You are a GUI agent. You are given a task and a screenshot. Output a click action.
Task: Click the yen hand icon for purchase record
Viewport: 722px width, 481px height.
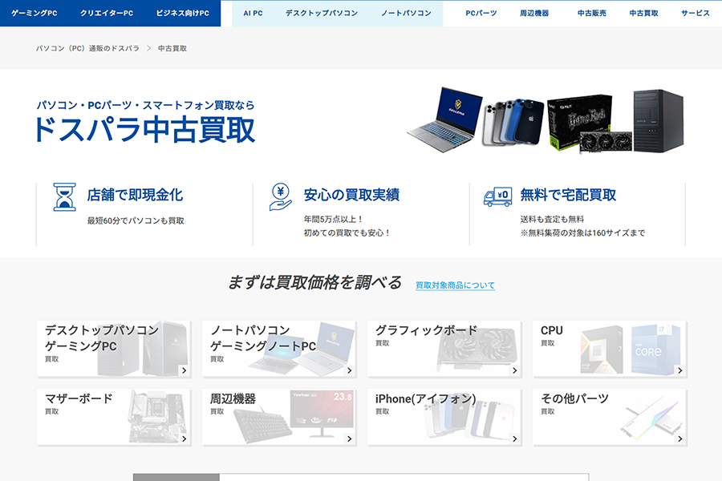pos(280,197)
